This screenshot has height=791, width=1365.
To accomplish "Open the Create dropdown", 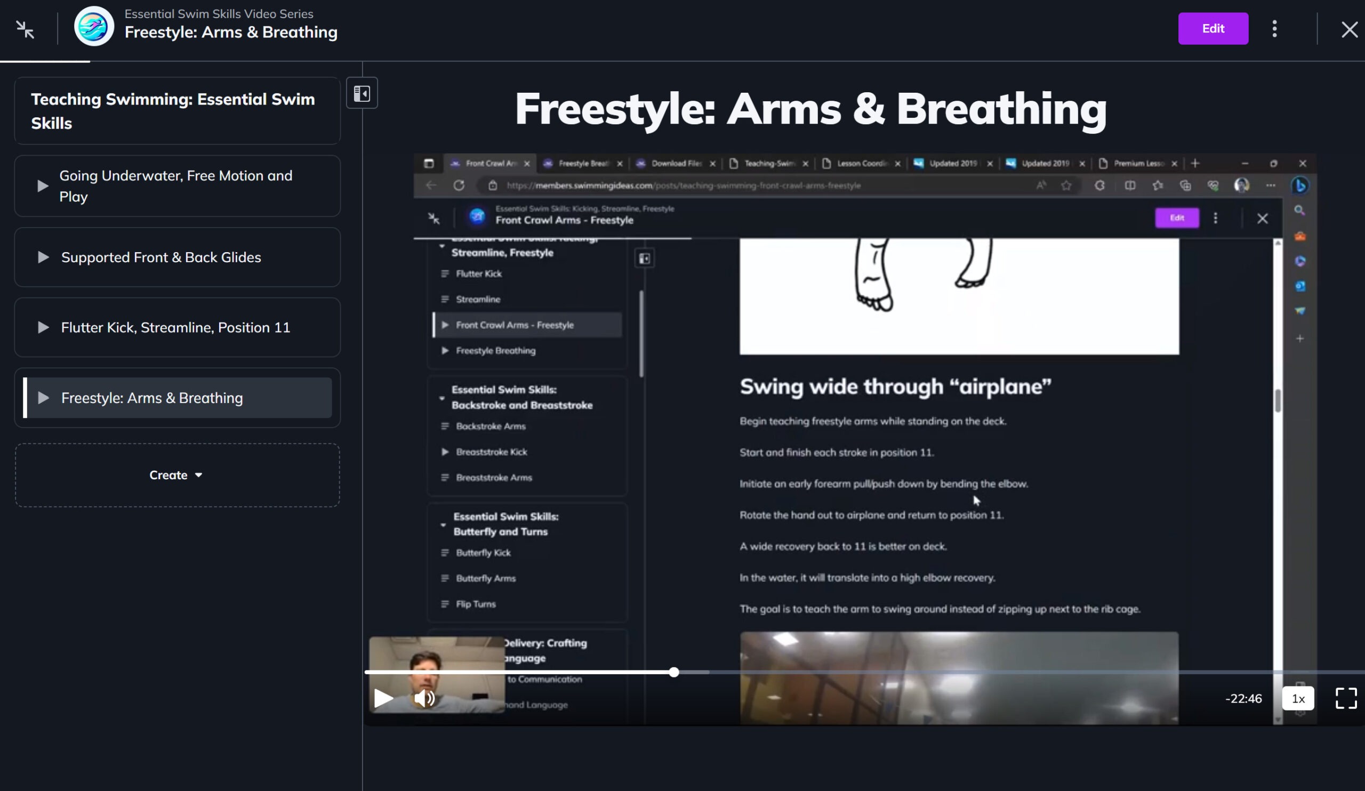I will click(x=176, y=475).
